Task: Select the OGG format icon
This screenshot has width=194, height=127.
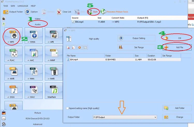Action: pos(12,90)
